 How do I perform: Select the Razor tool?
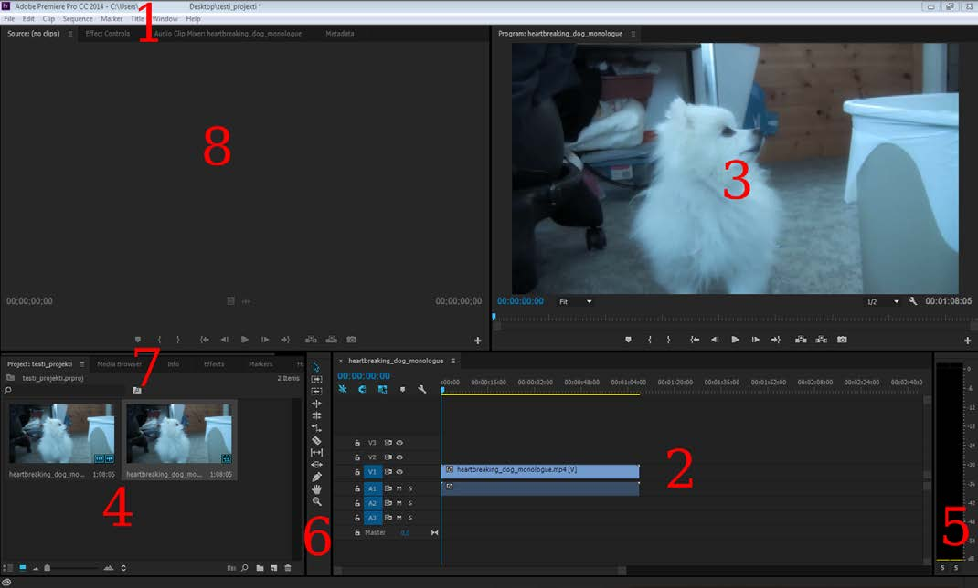click(316, 440)
